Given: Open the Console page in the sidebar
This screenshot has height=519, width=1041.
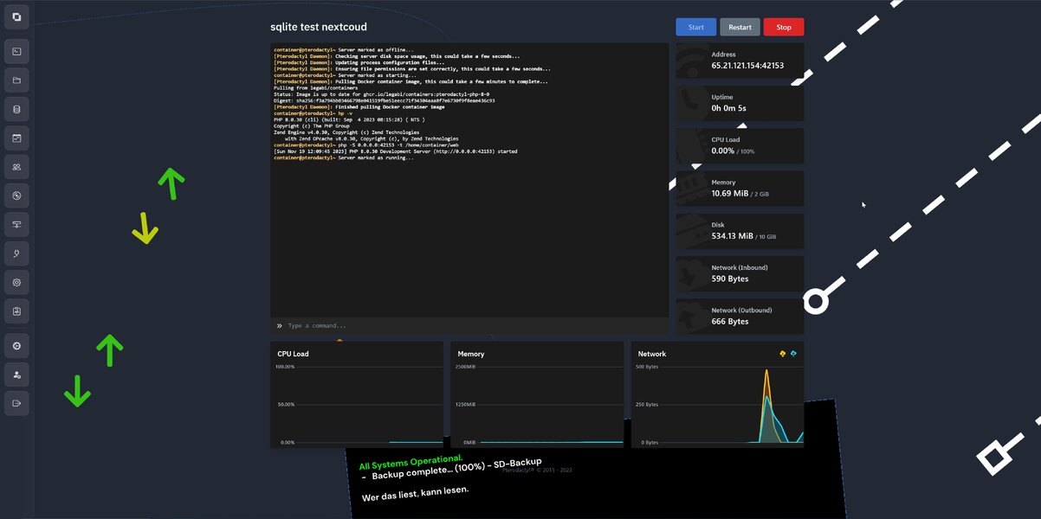Looking at the screenshot, I should coord(16,51).
